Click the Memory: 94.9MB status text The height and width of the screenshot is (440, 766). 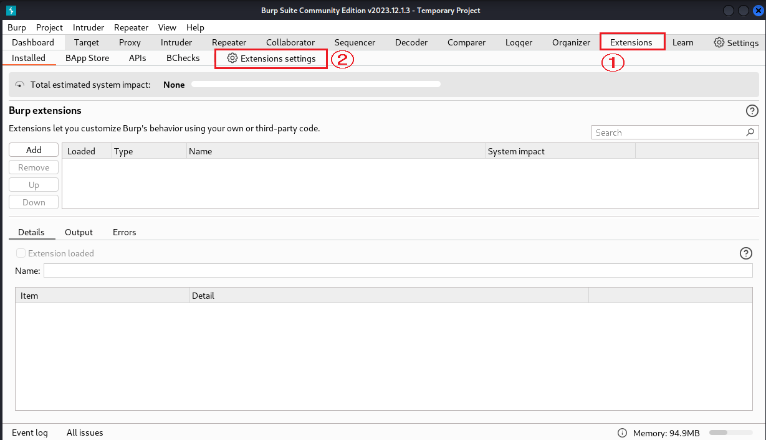tap(666, 433)
